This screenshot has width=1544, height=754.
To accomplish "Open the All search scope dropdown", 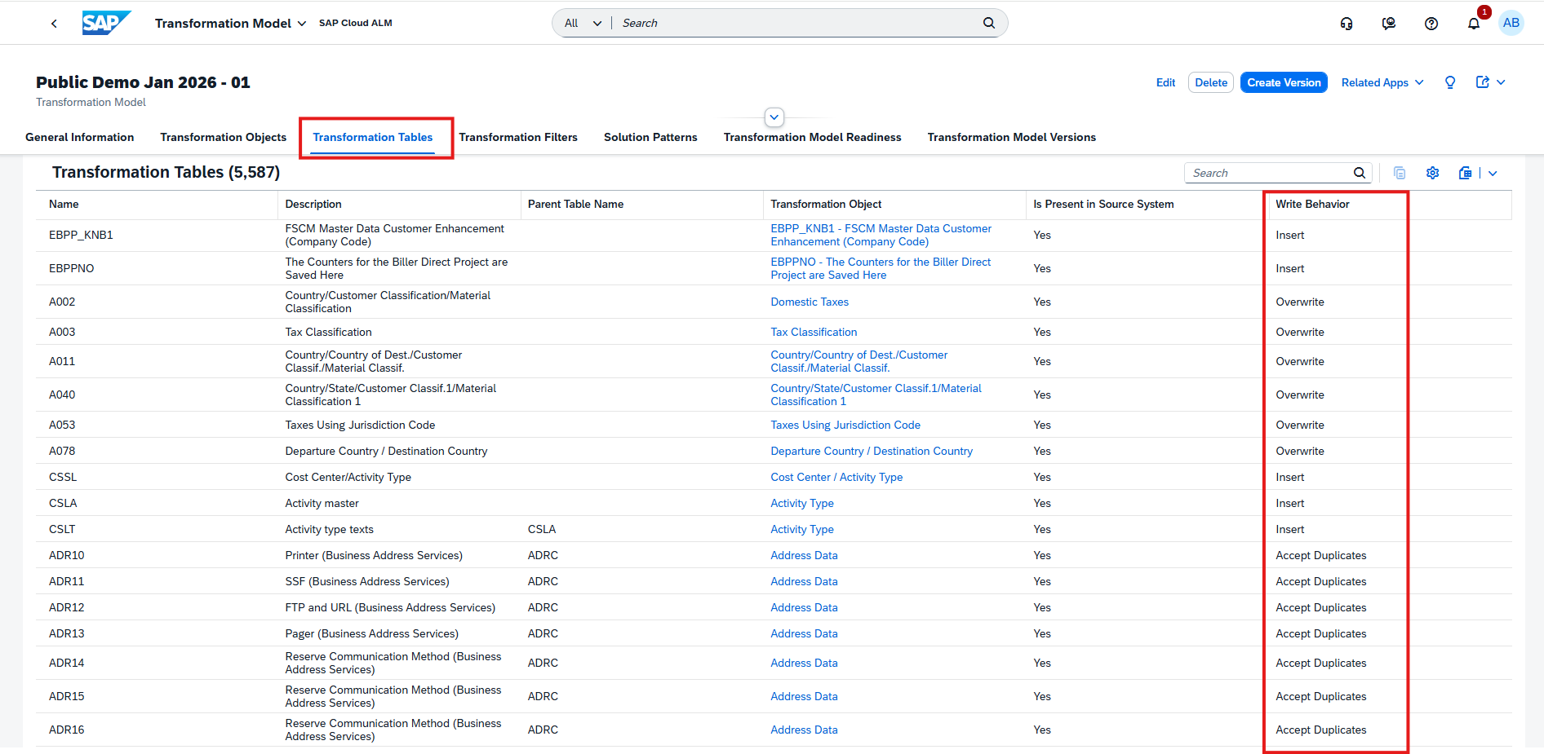I will (583, 23).
